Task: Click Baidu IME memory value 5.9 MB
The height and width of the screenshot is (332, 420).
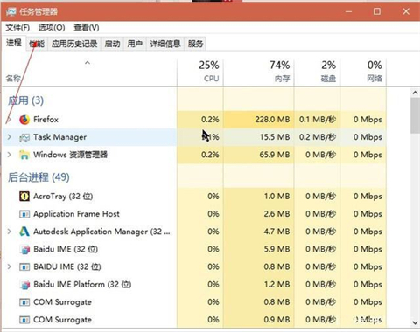Action: (x=277, y=249)
